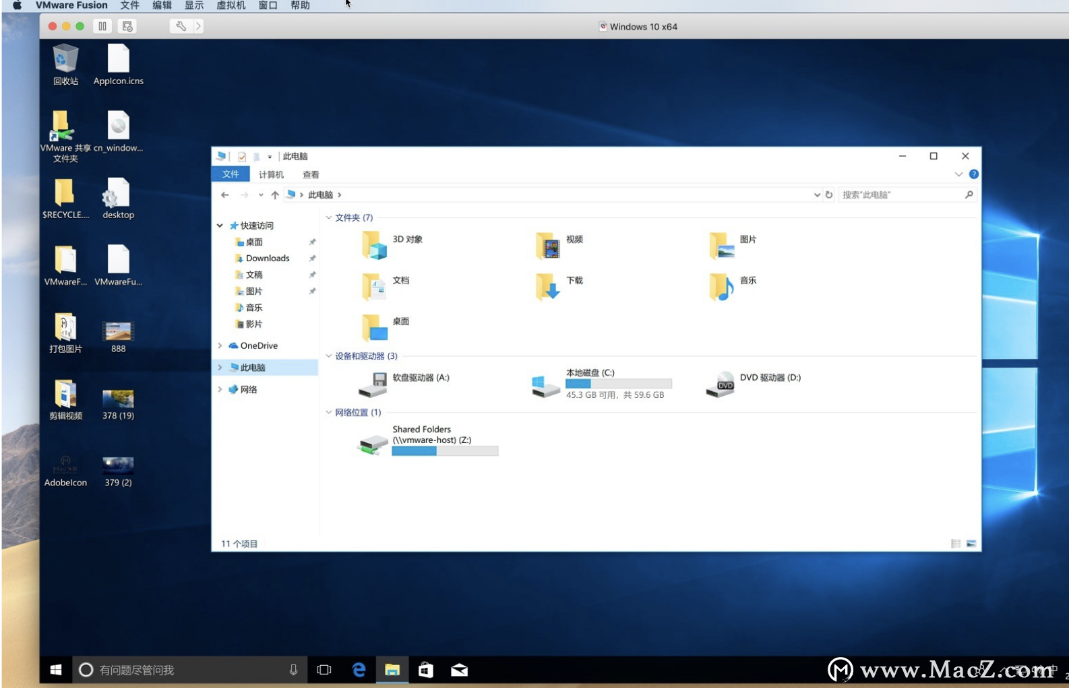The height and width of the screenshot is (688, 1069).
Task: Select the AdobeIcon desktop file
Action: pos(65,471)
